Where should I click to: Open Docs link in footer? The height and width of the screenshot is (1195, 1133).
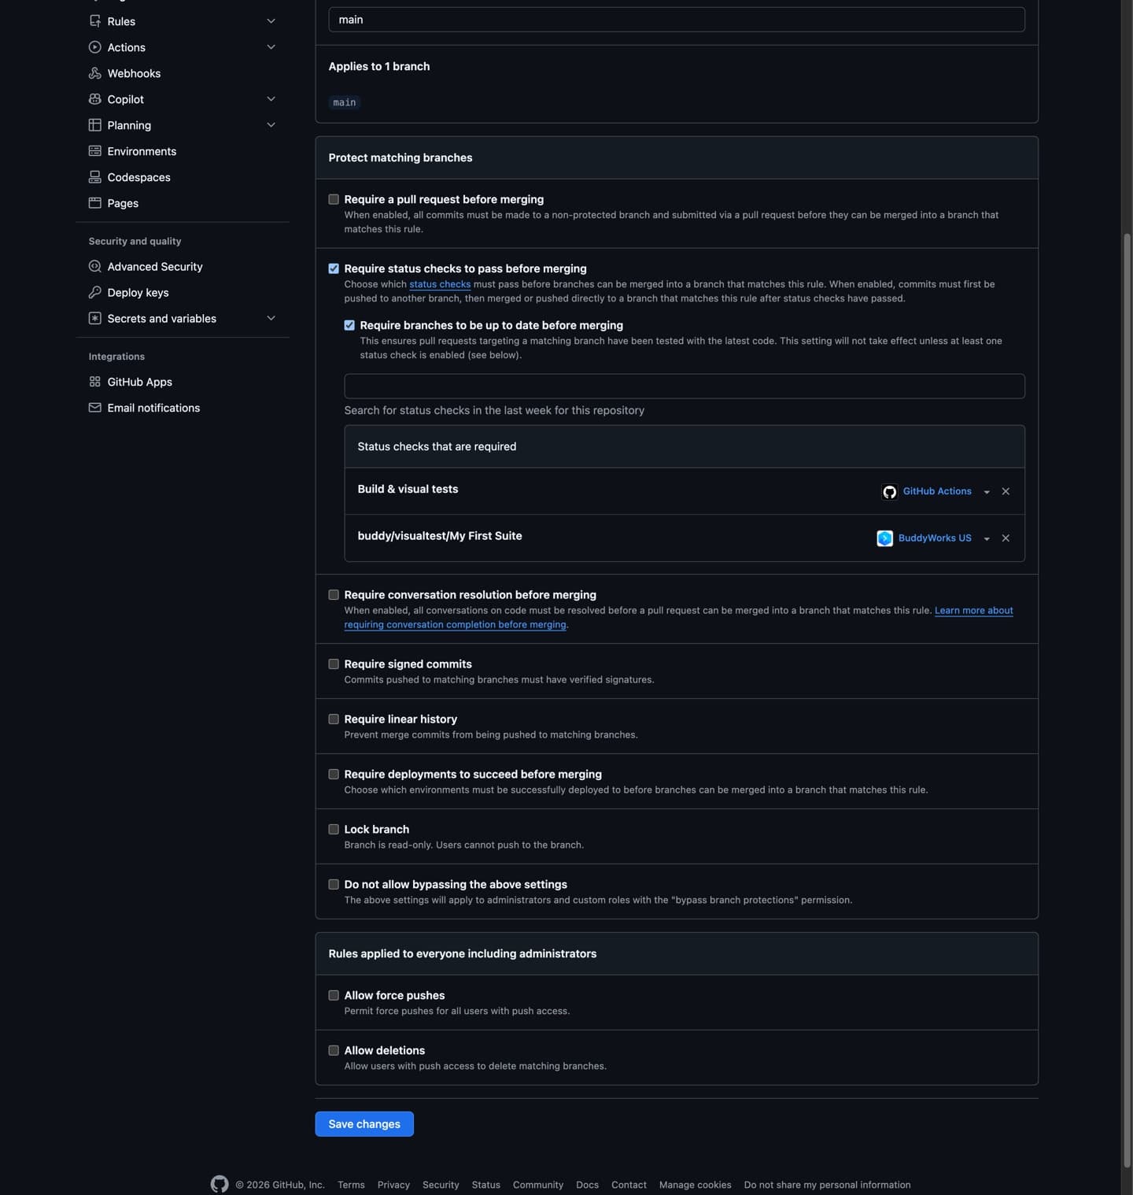(587, 1185)
